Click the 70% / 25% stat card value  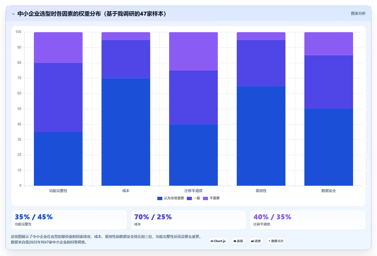pyautogui.click(x=153, y=217)
